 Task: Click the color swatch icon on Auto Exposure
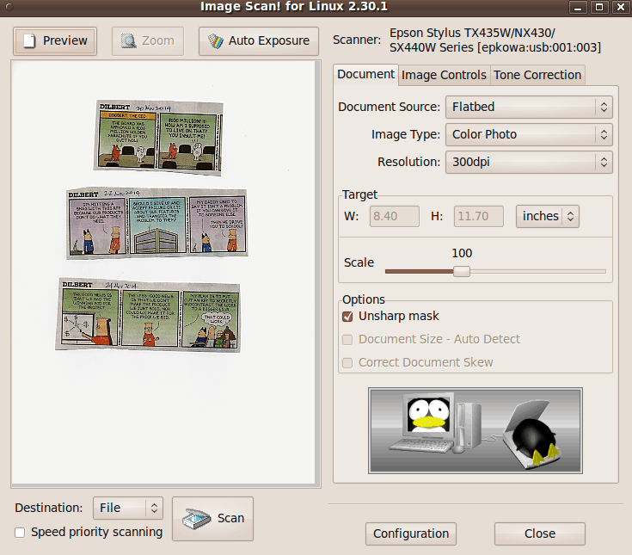click(x=216, y=40)
